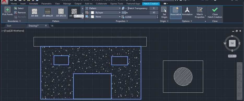Select the AR-BRSTD hatch pattern

pos(61,13)
